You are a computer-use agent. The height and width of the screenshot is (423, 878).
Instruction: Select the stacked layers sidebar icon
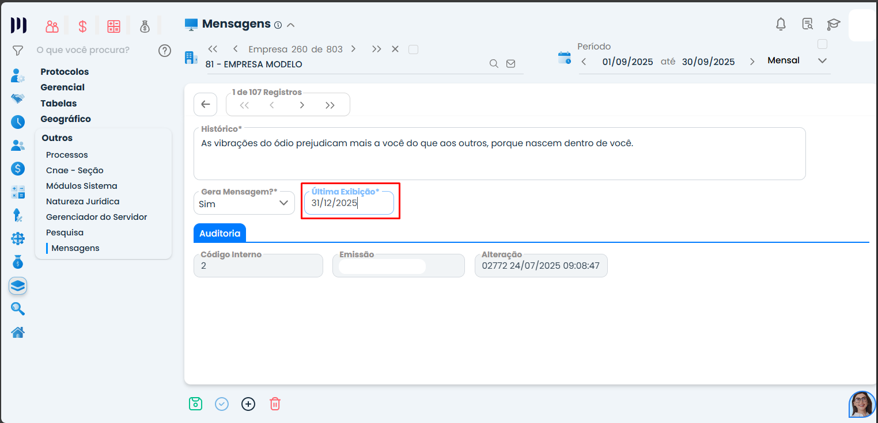pos(18,285)
